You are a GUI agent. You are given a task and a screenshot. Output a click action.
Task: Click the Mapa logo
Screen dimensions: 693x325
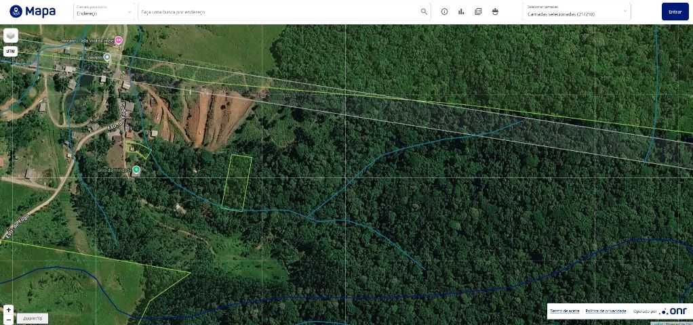[33, 12]
